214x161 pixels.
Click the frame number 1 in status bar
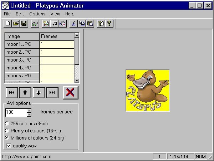tap(159, 156)
